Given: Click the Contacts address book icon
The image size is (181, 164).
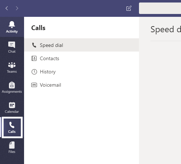Looking at the screenshot, I should click(34, 58).
